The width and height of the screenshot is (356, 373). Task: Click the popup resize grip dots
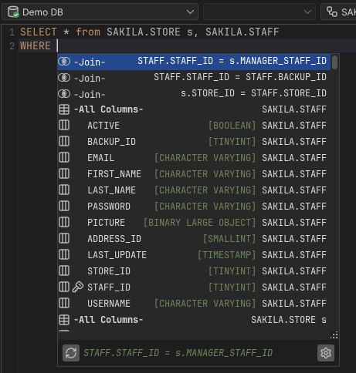[334, 335]
